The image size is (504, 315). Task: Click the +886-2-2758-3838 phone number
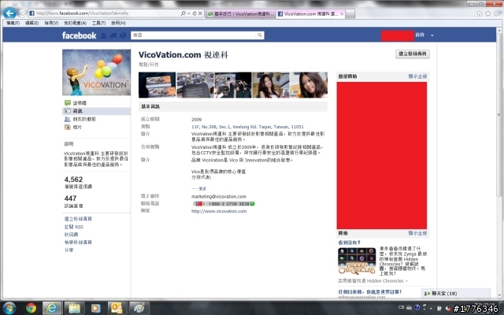(x=228, y=204)
